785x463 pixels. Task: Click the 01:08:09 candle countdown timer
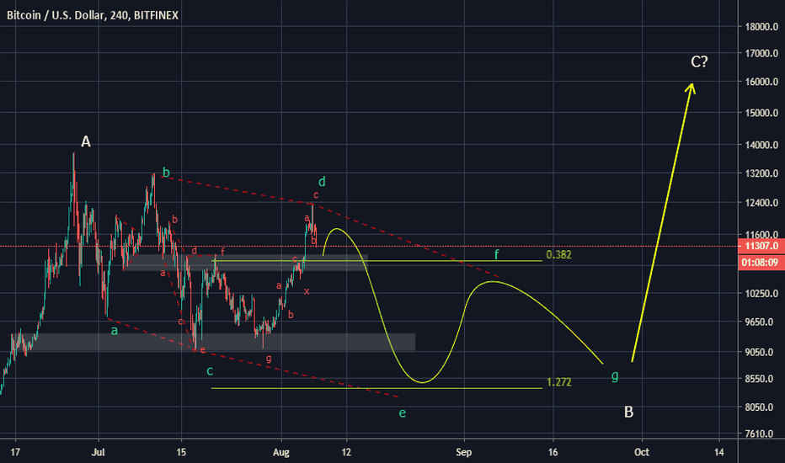[x=761, y=263]
